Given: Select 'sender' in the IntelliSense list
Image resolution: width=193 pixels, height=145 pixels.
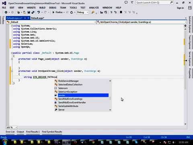Looking at the screenshot, I should click(83, 95).
